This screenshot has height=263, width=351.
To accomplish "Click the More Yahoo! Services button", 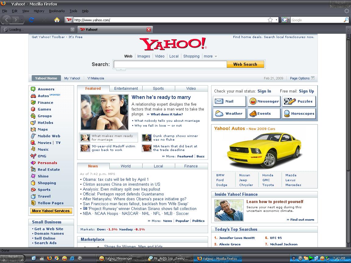I will pyautogui.click(x=51, y=211).
